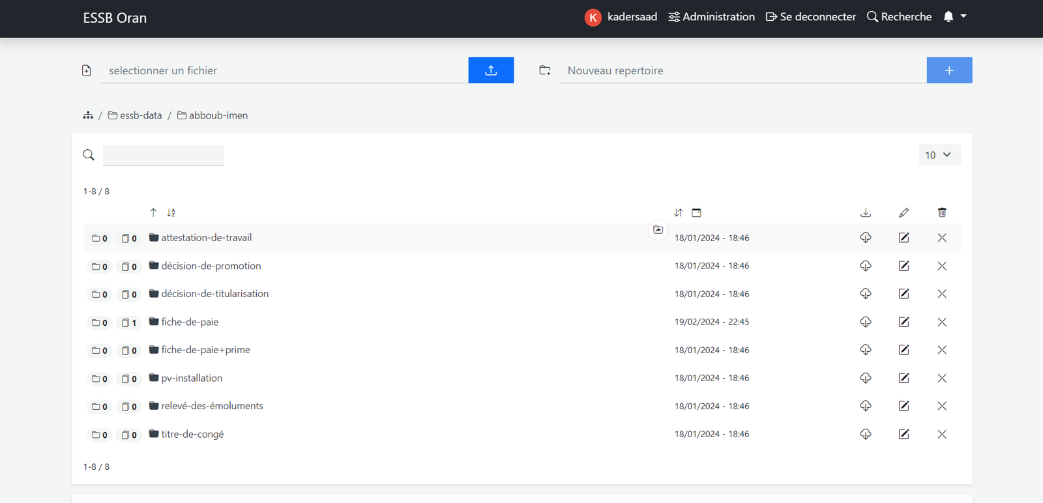The width and height of the screenshot is (1043, 503).
Task: Edit the décision-de-promotion folder name
Action: point(903,266)
